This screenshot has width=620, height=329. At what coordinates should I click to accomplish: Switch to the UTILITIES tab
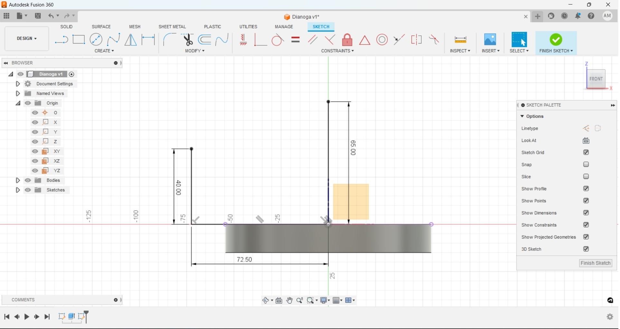tap(248, 27)
